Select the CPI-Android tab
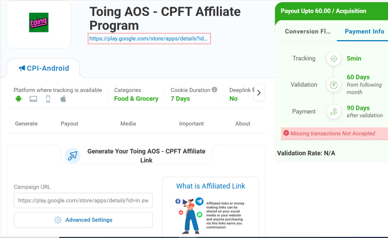388x238 pixels. coord(44,68)
